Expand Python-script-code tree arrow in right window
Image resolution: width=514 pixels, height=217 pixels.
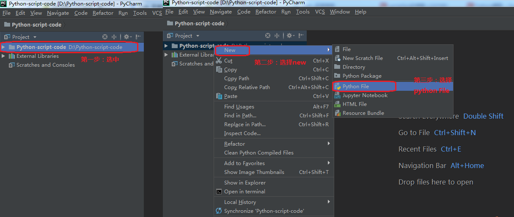click(x=166, y=46)
